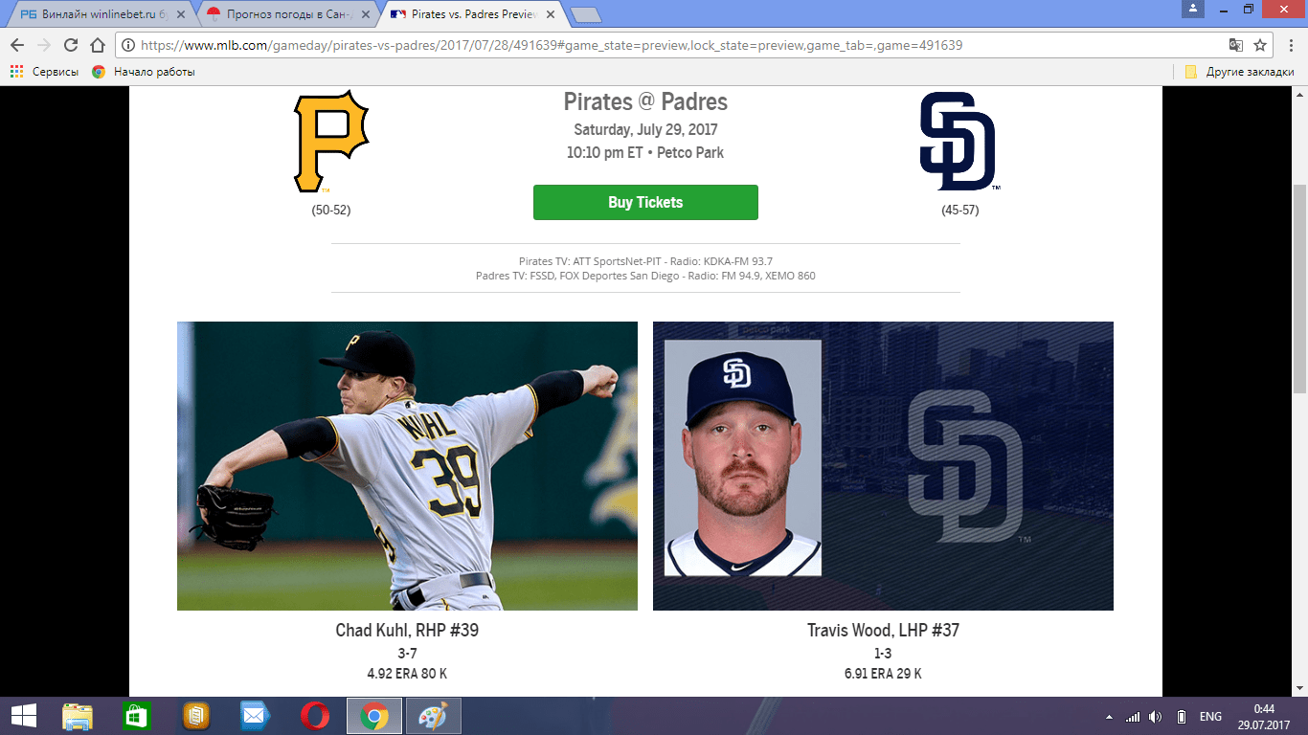Open the browser home page icon
The image size is (1308, 735).
click(97, 45)
